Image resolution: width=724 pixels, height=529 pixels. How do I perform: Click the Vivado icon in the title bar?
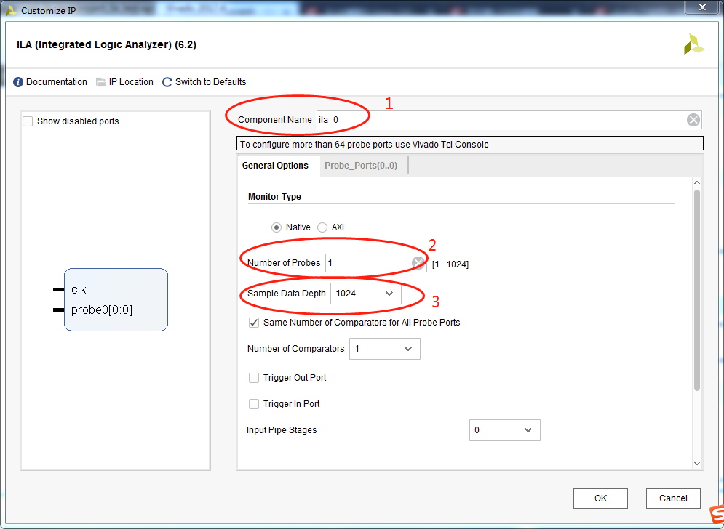click(x=12, y=10)
